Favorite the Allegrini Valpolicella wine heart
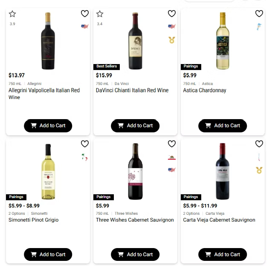This screenshot has width=269, height=266. pyautogui.click(x=84, y=14)
